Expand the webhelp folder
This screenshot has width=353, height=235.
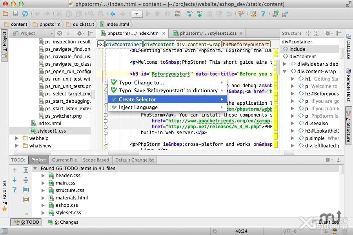click(16, 138)
